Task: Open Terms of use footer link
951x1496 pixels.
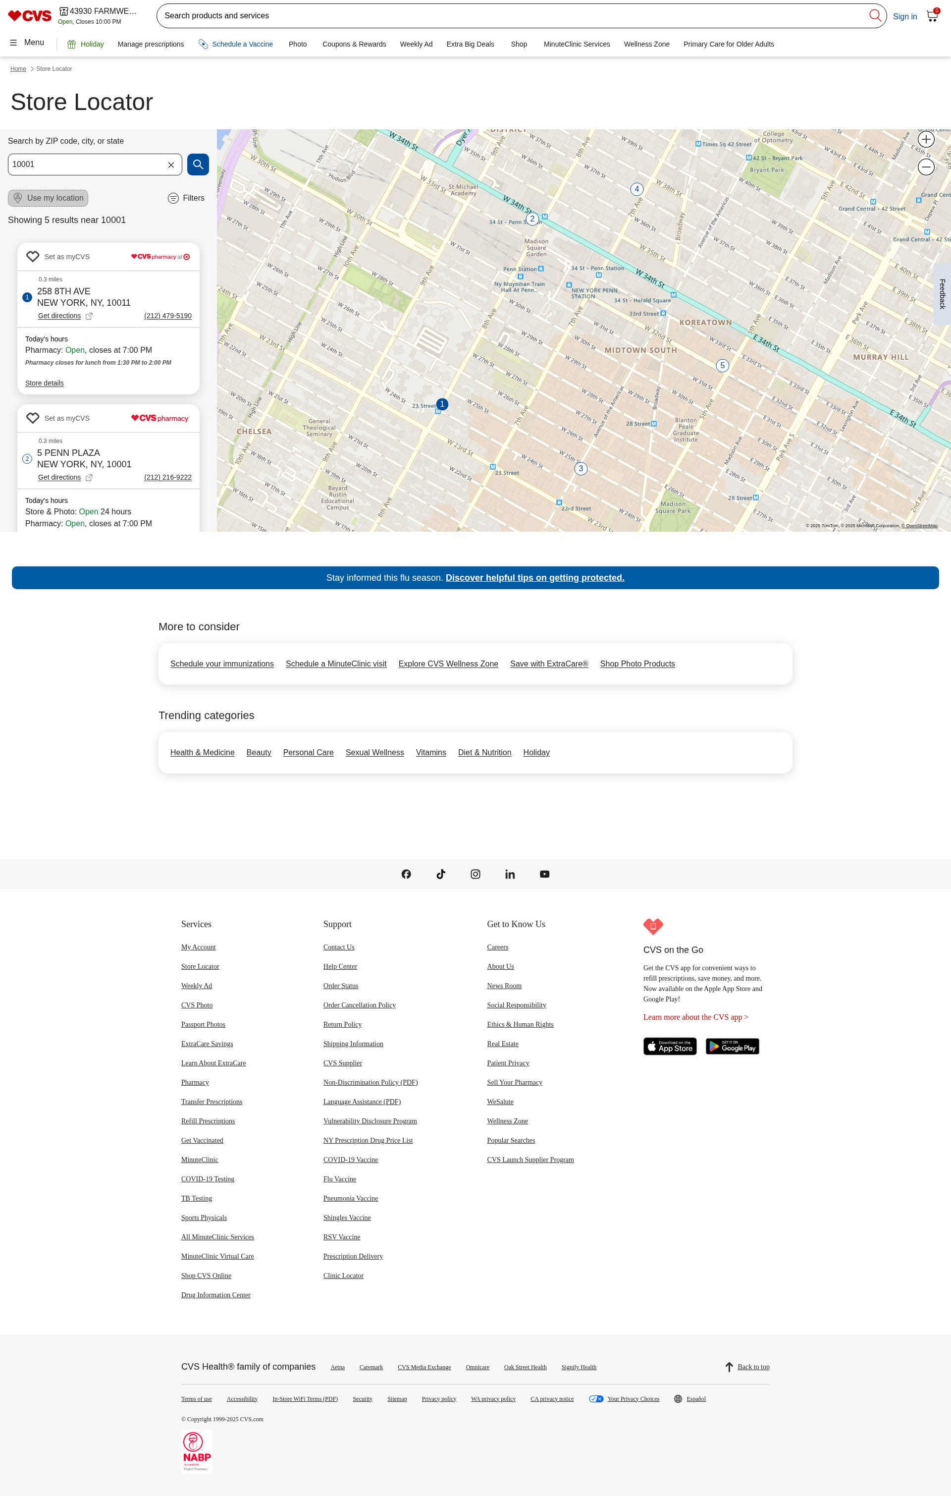Action: (196, 1399)
